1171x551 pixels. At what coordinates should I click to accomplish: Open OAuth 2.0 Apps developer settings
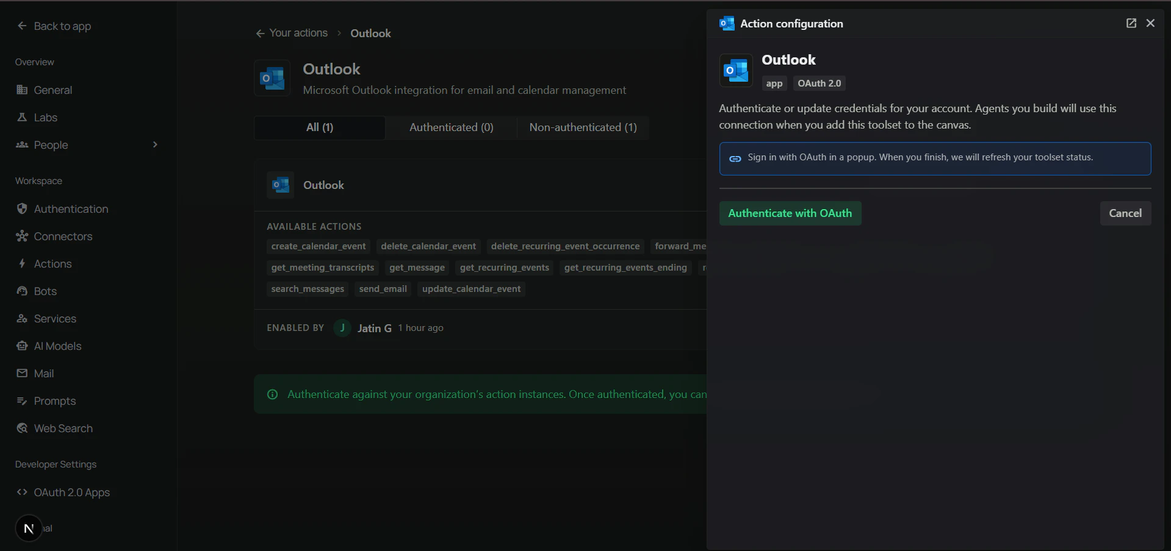pyautogui.click(x=71, y=492)
